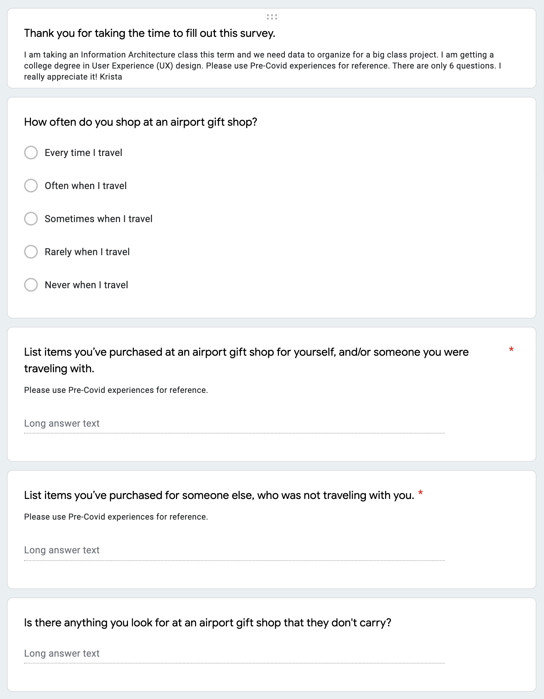The height and width of the screenshot is (699, 544).
Task: Select the 'Every time I travel' option
Action: coord(31,153)
